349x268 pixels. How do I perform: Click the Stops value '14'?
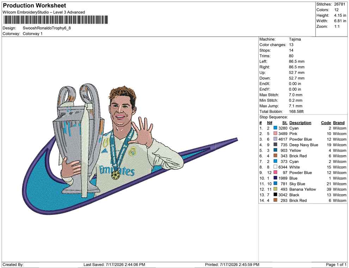coord(291,50)
